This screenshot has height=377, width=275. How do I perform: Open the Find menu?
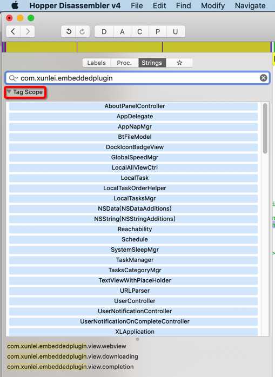pos(183,5)
